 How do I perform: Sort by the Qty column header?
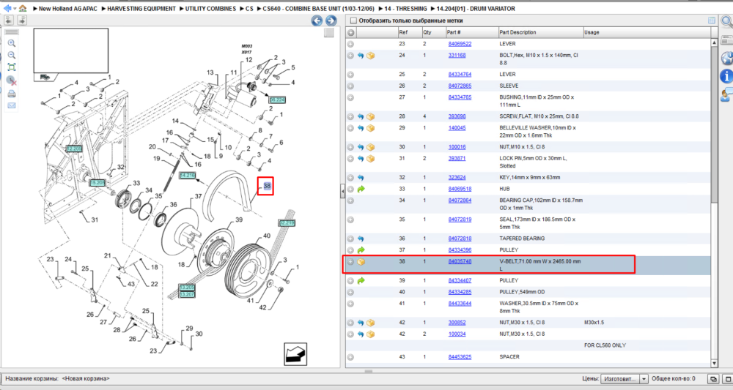point(433,33)
